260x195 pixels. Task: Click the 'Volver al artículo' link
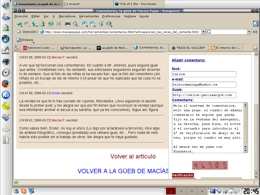coord(133,156)
